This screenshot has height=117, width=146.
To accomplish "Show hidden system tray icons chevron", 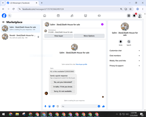I will [x=117, y=114].
